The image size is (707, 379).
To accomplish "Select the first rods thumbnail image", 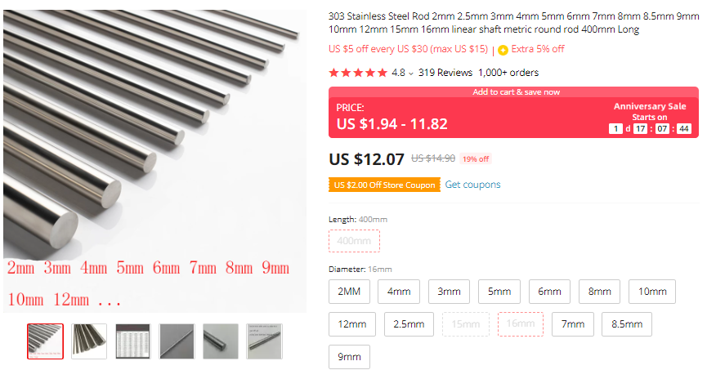I will click(x=45, y=341).
